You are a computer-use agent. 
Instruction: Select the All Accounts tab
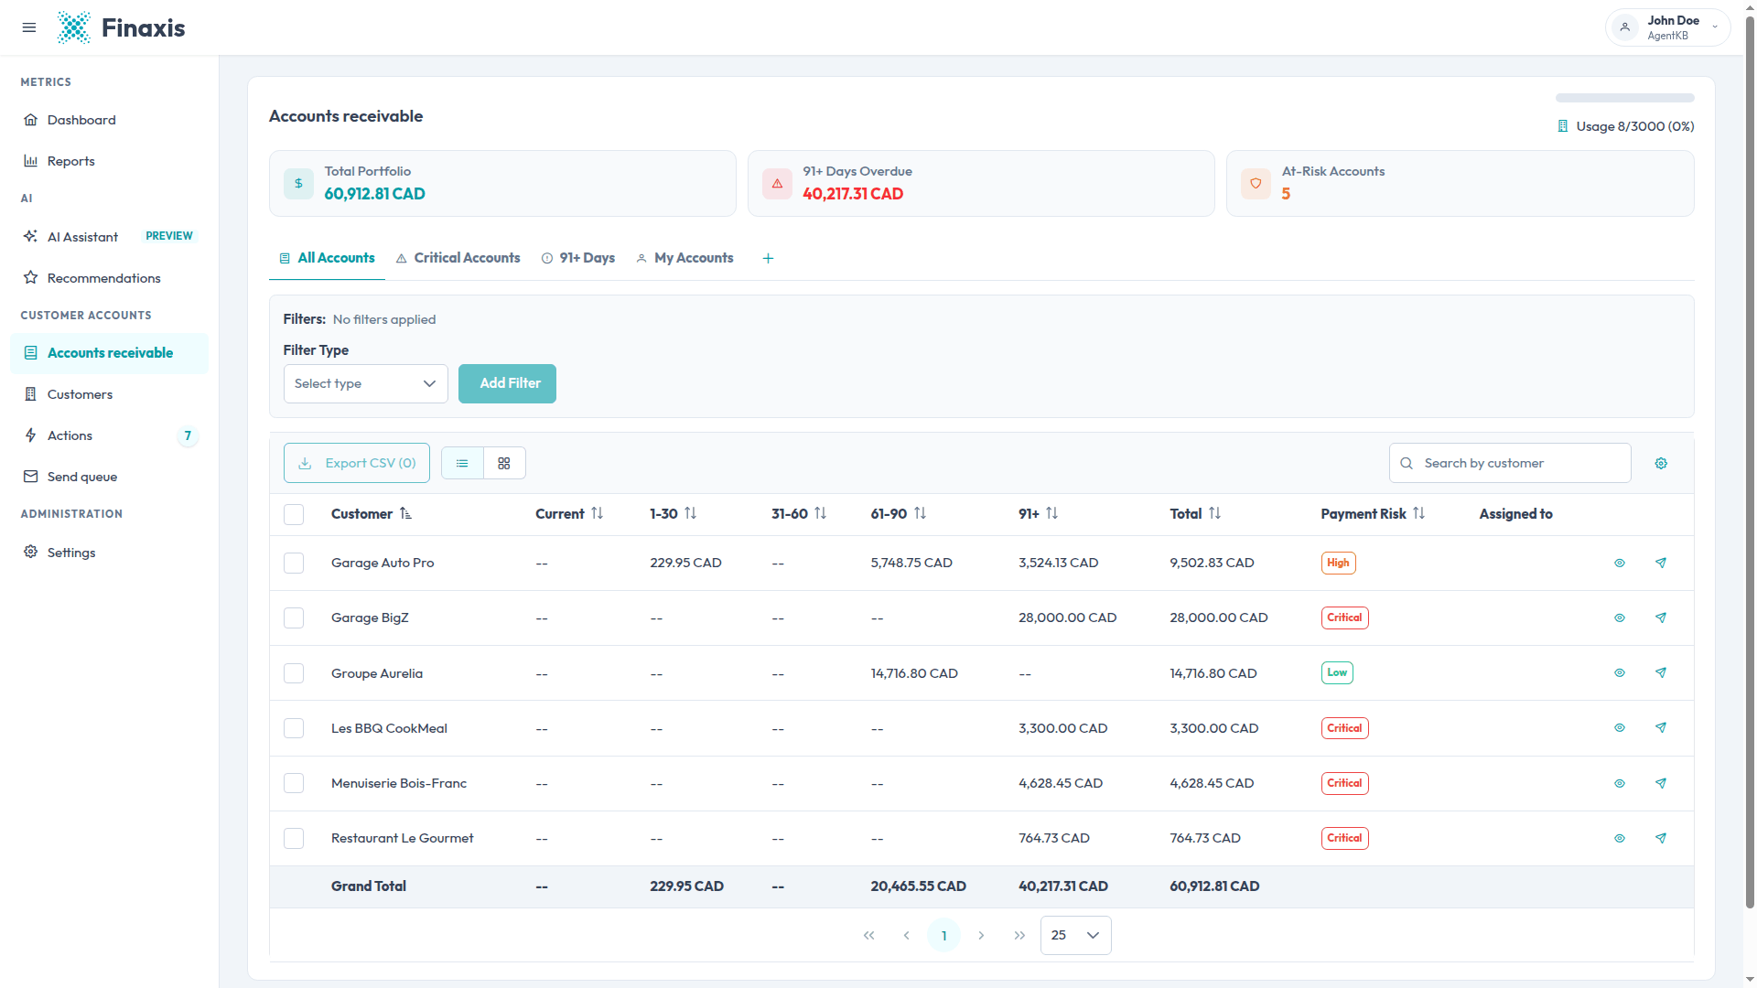click(x=327, y=258)
